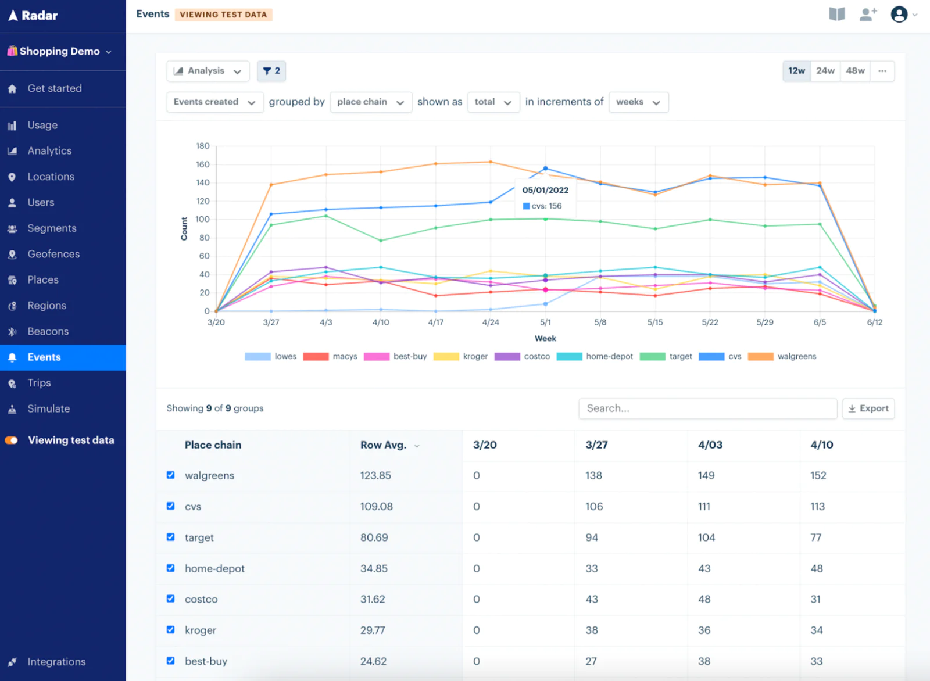Open the filter icon showing 2 filters
This screenshot has width=930, height=681.
pos(271,71)
